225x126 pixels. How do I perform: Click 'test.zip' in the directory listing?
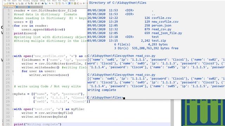tap(159, 41)
